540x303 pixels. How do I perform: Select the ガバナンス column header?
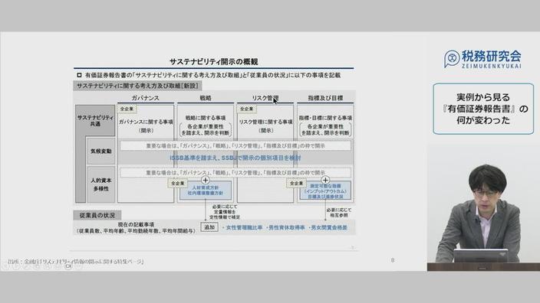tap(145, 98)
